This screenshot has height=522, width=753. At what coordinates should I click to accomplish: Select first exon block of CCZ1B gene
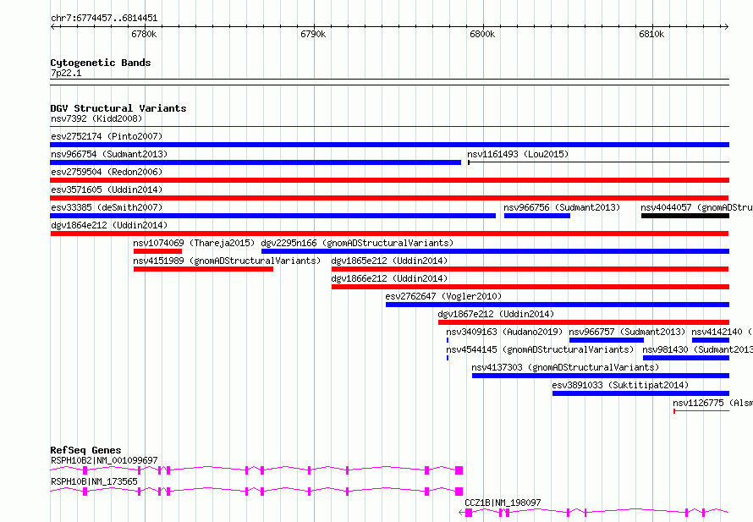click(x=469, y=513)
